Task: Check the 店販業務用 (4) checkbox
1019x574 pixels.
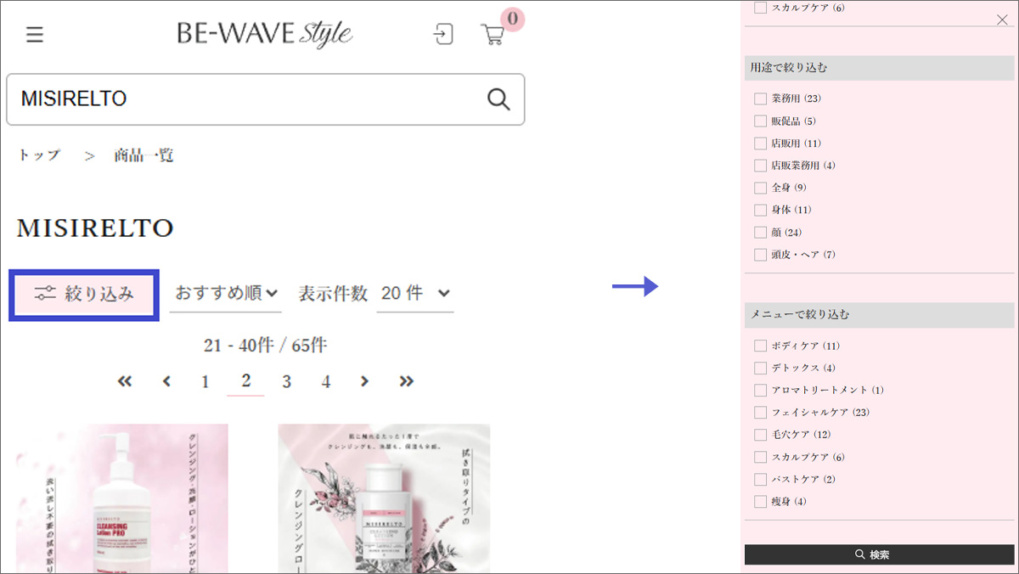Action: click(x=760, y=165)
